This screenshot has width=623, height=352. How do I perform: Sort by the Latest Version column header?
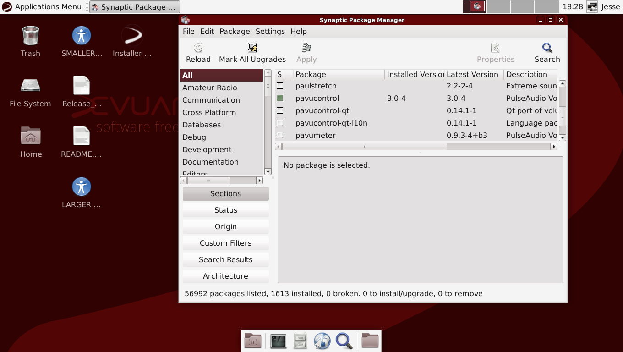pyautogui.click(x=474, y=74)
